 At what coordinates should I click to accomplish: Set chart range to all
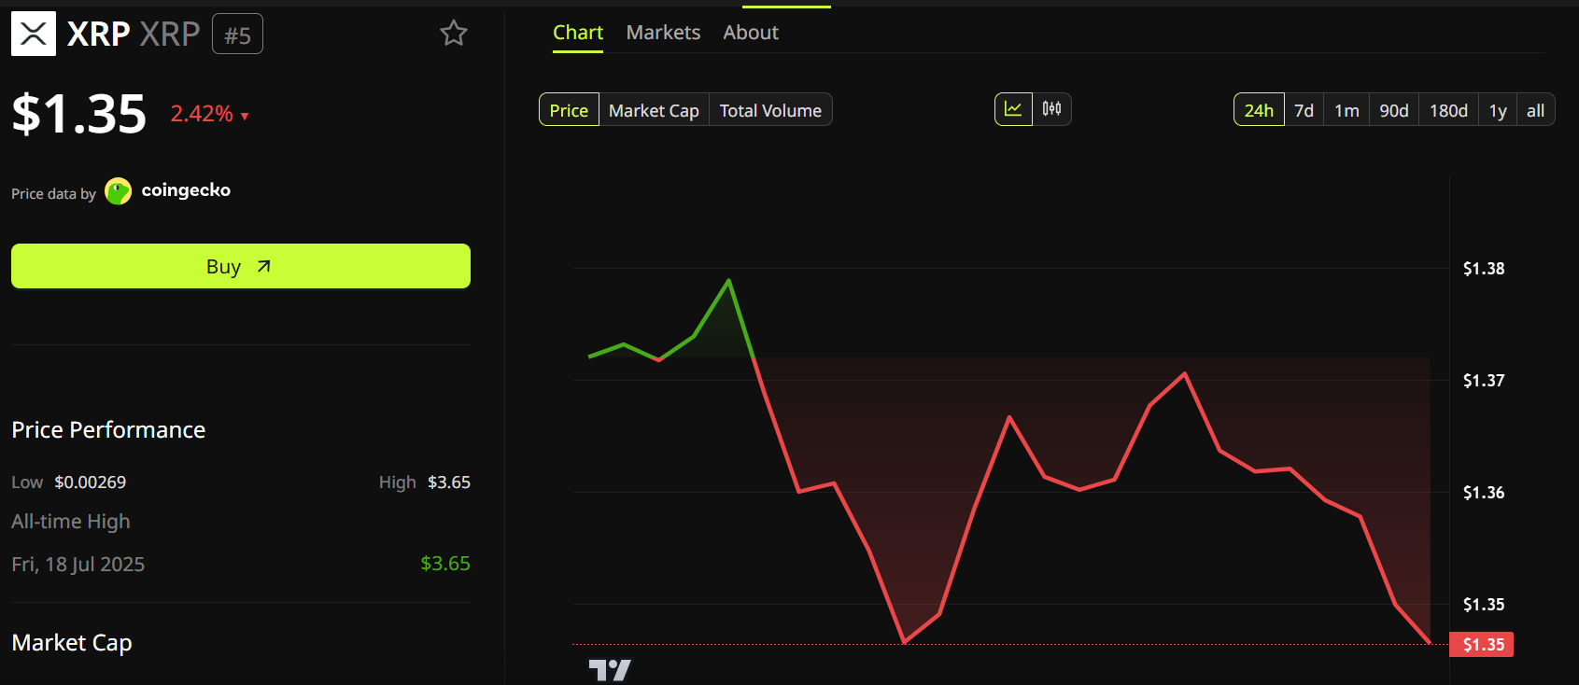coord(1535,110)
